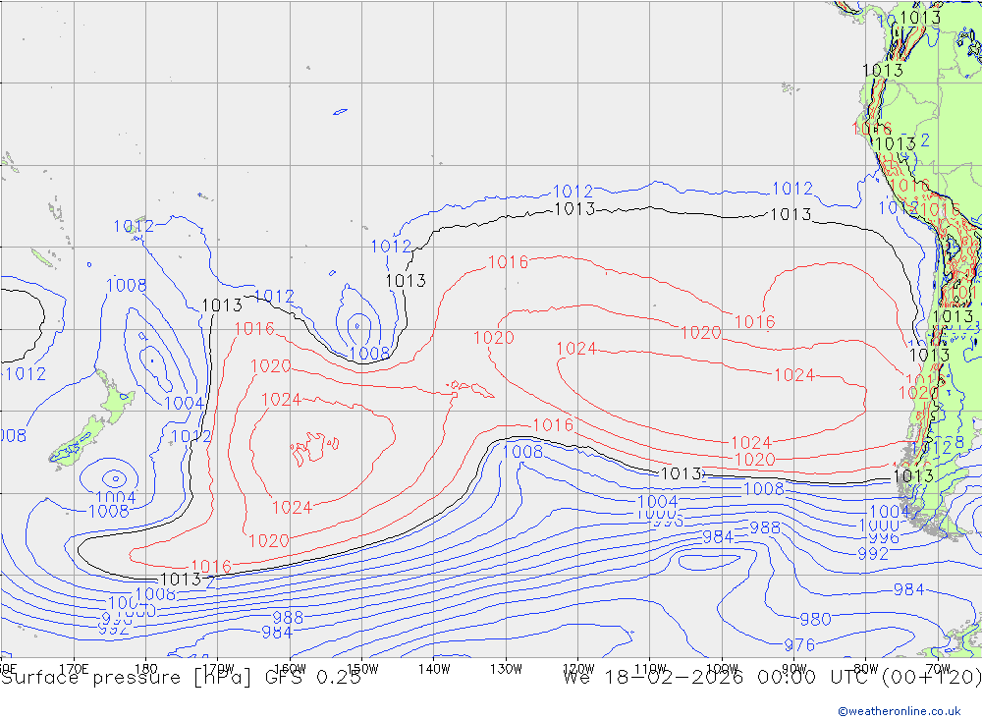Click the red 1020 label near 140W
This screenshot has height=720, width=982.
(494, 338)
